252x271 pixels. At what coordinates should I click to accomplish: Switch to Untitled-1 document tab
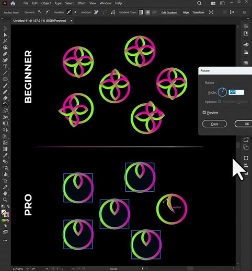click(40, 21)
